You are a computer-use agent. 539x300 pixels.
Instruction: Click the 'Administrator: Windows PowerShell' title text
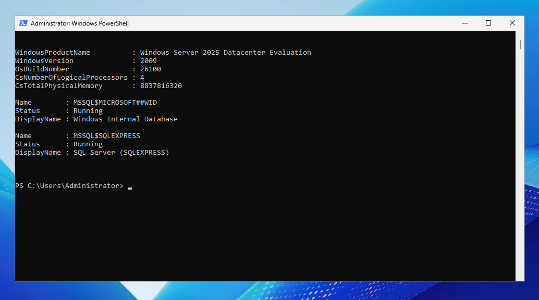click(x=79, y=23)
